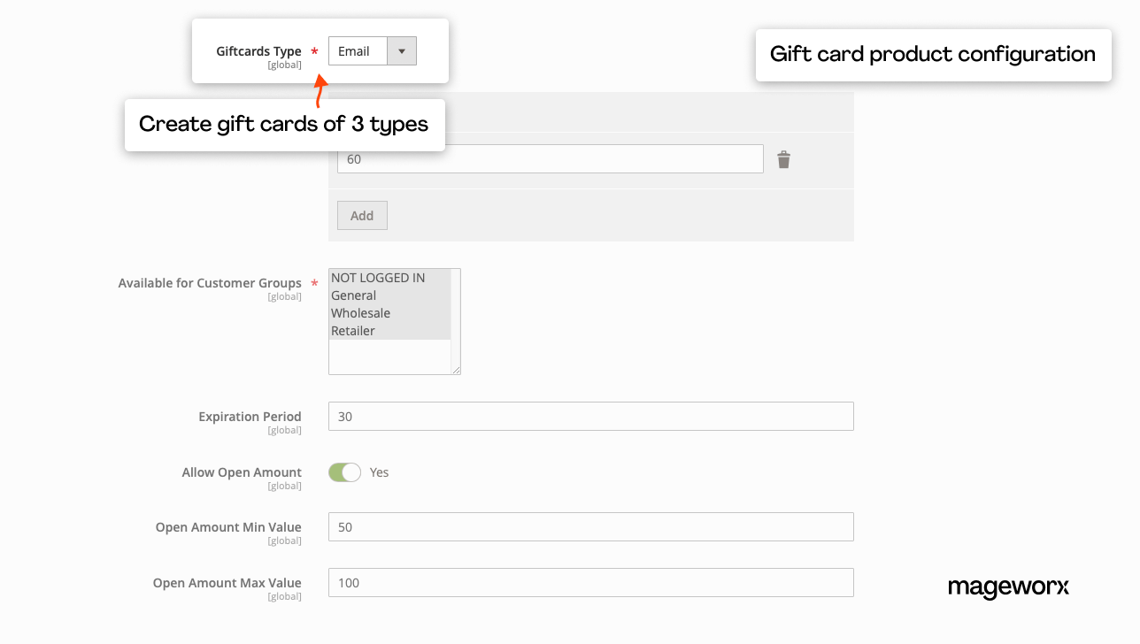Focus the Expiration Period input field
The image size is (1140, 644).
[x=590, y=417]
